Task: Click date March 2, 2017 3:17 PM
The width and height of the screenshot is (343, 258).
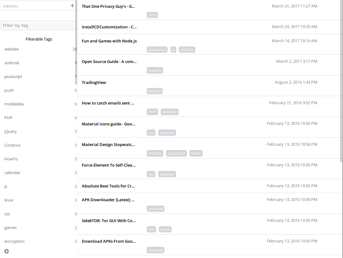Action: 296,61
